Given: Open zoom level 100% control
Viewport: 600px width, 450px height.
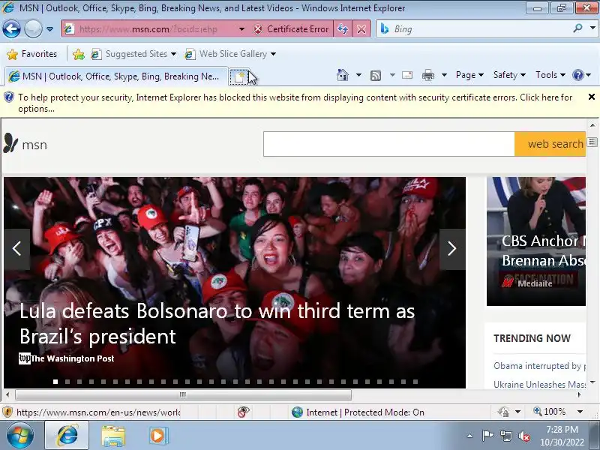Looking at the screenshot, I should tap(550, 412).
